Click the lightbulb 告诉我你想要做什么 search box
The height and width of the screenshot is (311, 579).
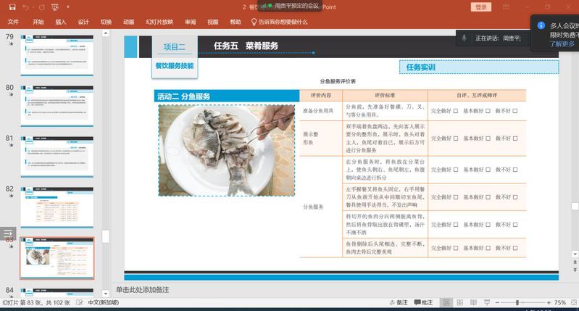tap(280, 22)
